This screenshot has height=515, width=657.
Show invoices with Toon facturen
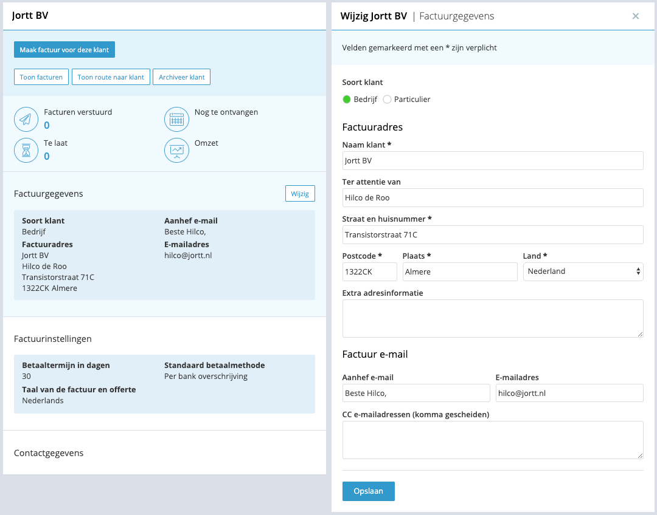pyautogui.click(x=41, y=77)
